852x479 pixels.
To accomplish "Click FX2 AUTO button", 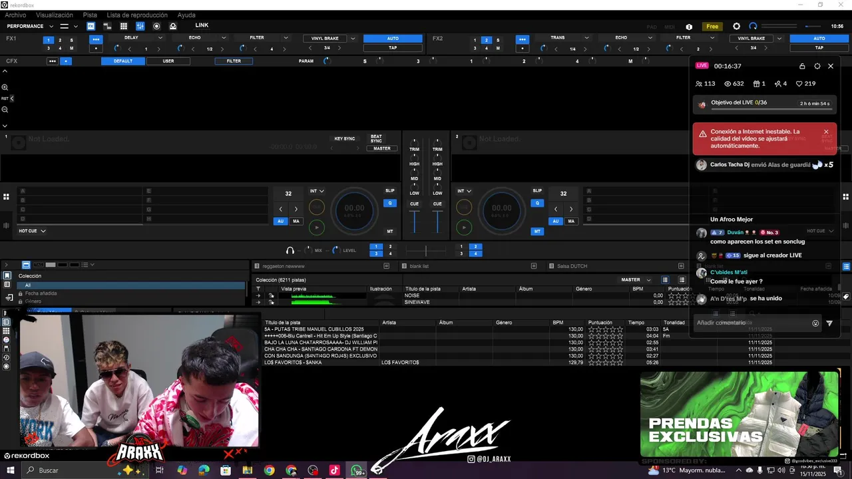I will point(819,39).
